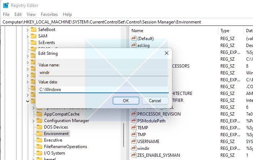Viewport: 253px width, 160px height.
Task: Click the Environment folder icon in tree
Action: point(39,133)
